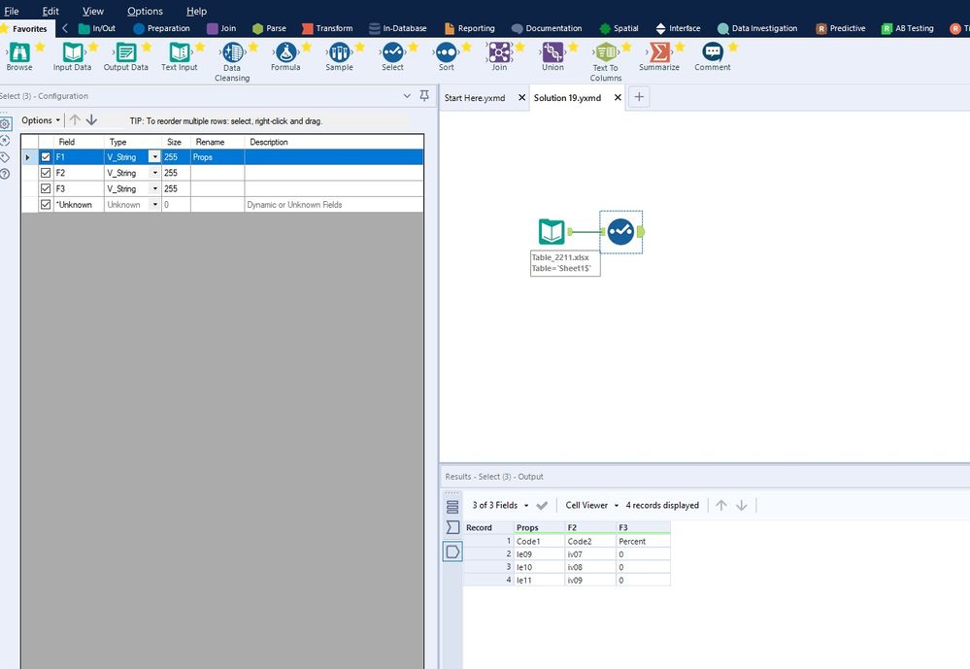Screen dimensions: 970x669
Task: Uncheck the F1 field checkbox
Action: click(x=46, y=157)
